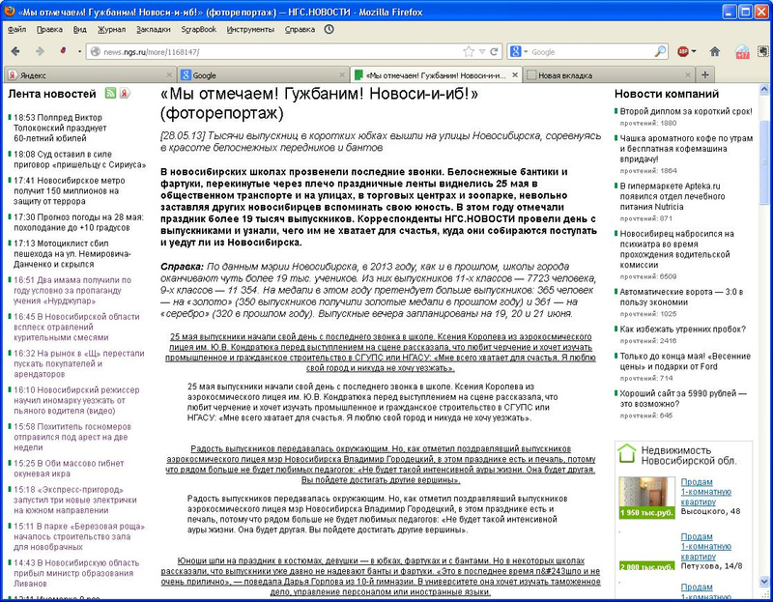
Task: Close the Яндекс tab
Action: 169,75
